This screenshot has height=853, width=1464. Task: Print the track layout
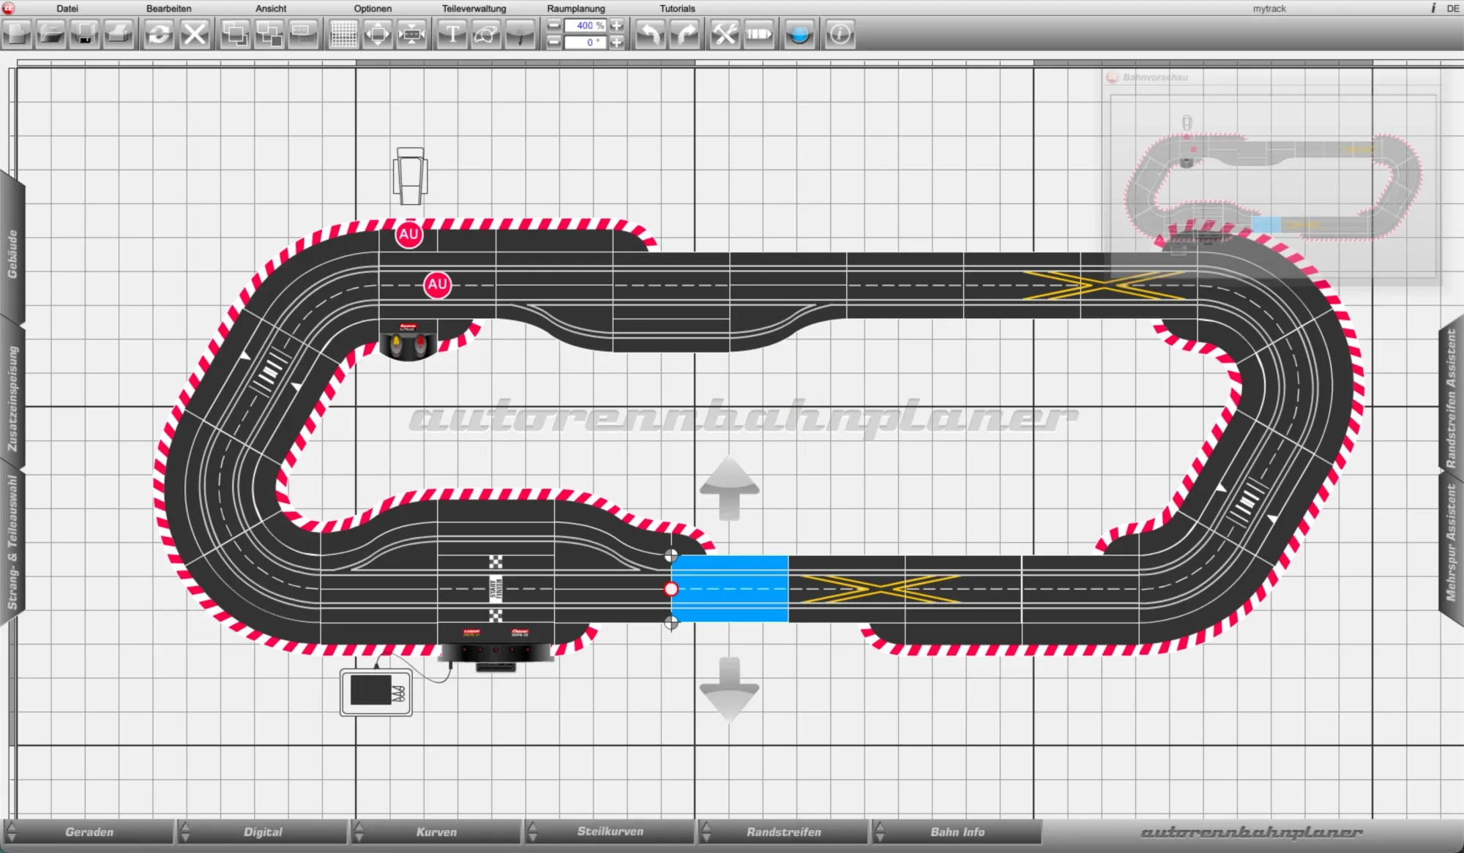point(119,34)
